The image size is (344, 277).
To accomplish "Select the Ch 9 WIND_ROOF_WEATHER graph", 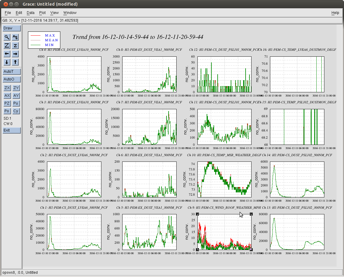I will (224, 232).
